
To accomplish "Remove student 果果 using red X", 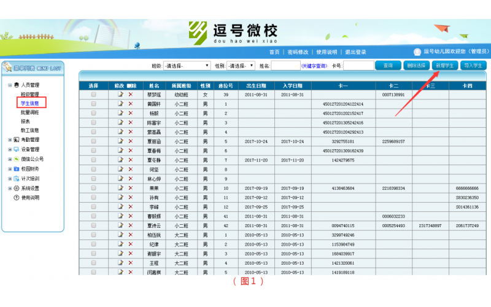I will [x=131, y=188].
